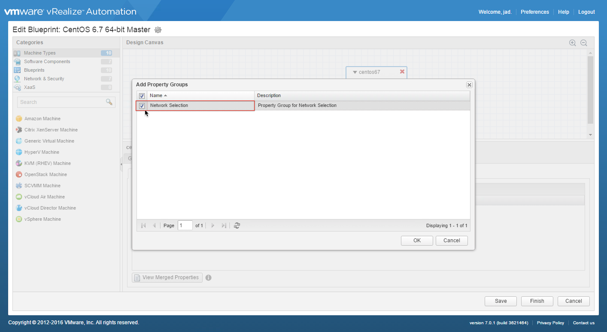
Task: Select Generic Virtual Machine icon
Action: click(x=19, y=141)
